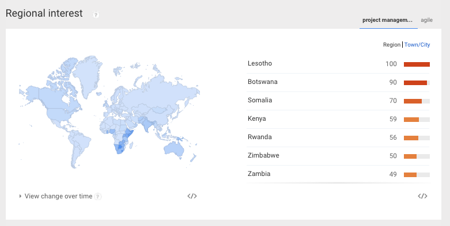The height and width of the screenshot is (226, 450).
Task: Open Rwanda from the region list
Action: coord(260,137)
